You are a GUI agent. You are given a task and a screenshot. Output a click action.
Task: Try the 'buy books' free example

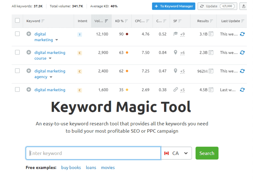71,168
